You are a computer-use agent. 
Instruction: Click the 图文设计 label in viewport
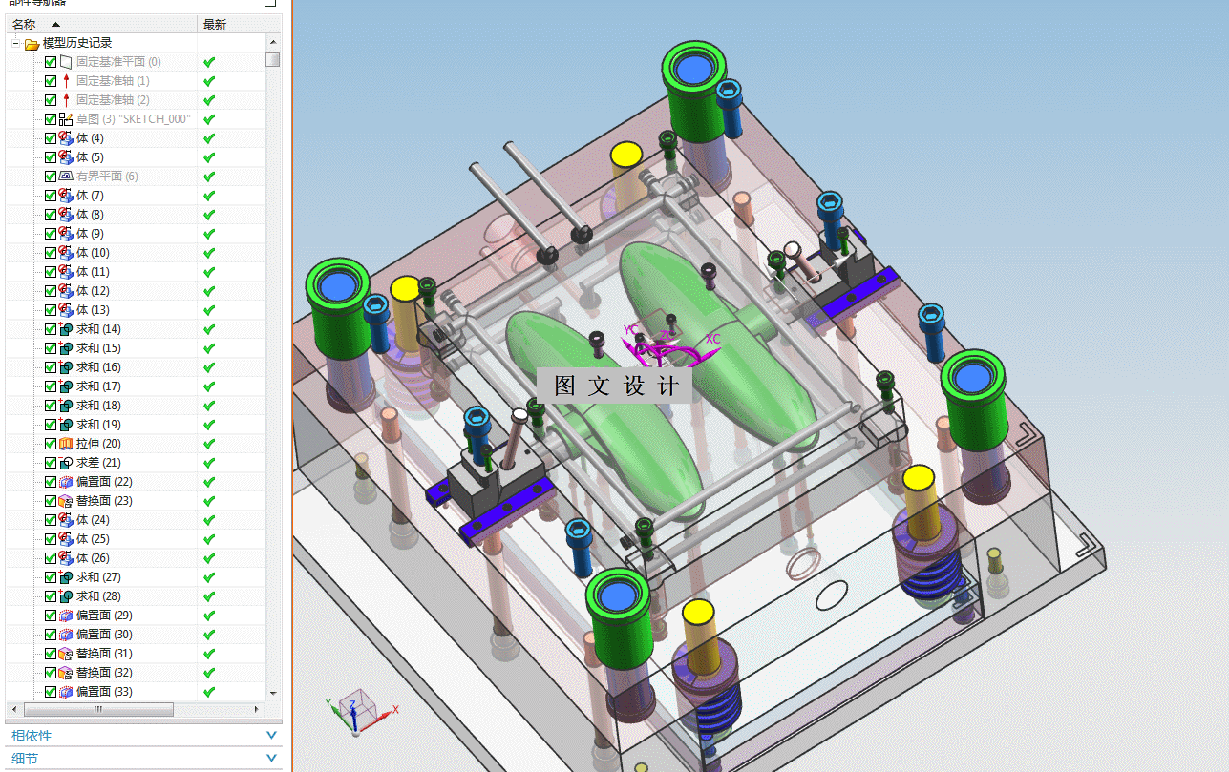tap(615, 386)
